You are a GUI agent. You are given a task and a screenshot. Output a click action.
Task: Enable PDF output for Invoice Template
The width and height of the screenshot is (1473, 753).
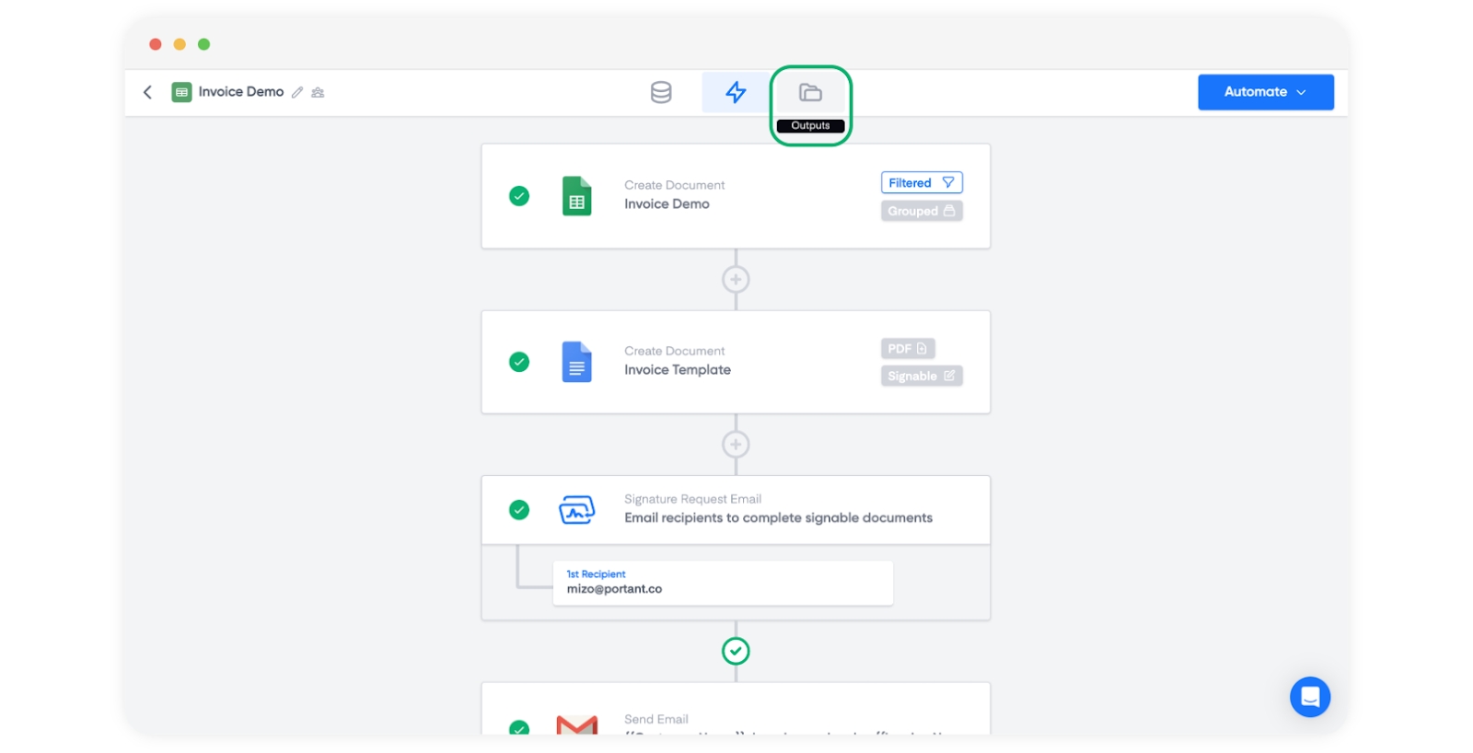click(x=907, y=349)
